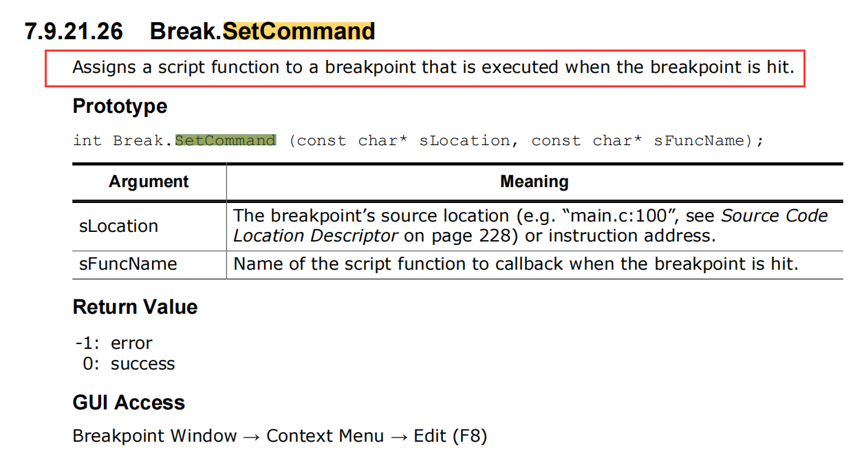Click the sFuncName meaning description text

click(x=516, y=264)
